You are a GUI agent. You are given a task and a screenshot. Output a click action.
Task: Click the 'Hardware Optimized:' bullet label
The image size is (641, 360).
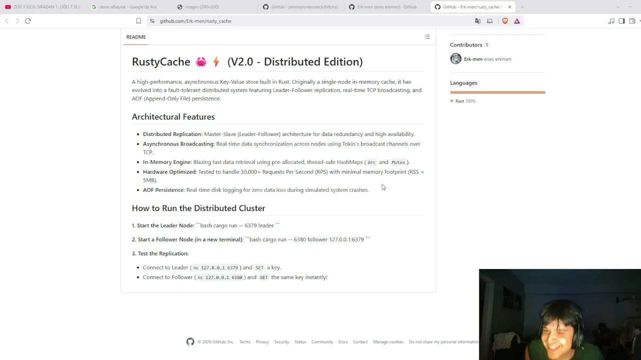click(170, 172)
